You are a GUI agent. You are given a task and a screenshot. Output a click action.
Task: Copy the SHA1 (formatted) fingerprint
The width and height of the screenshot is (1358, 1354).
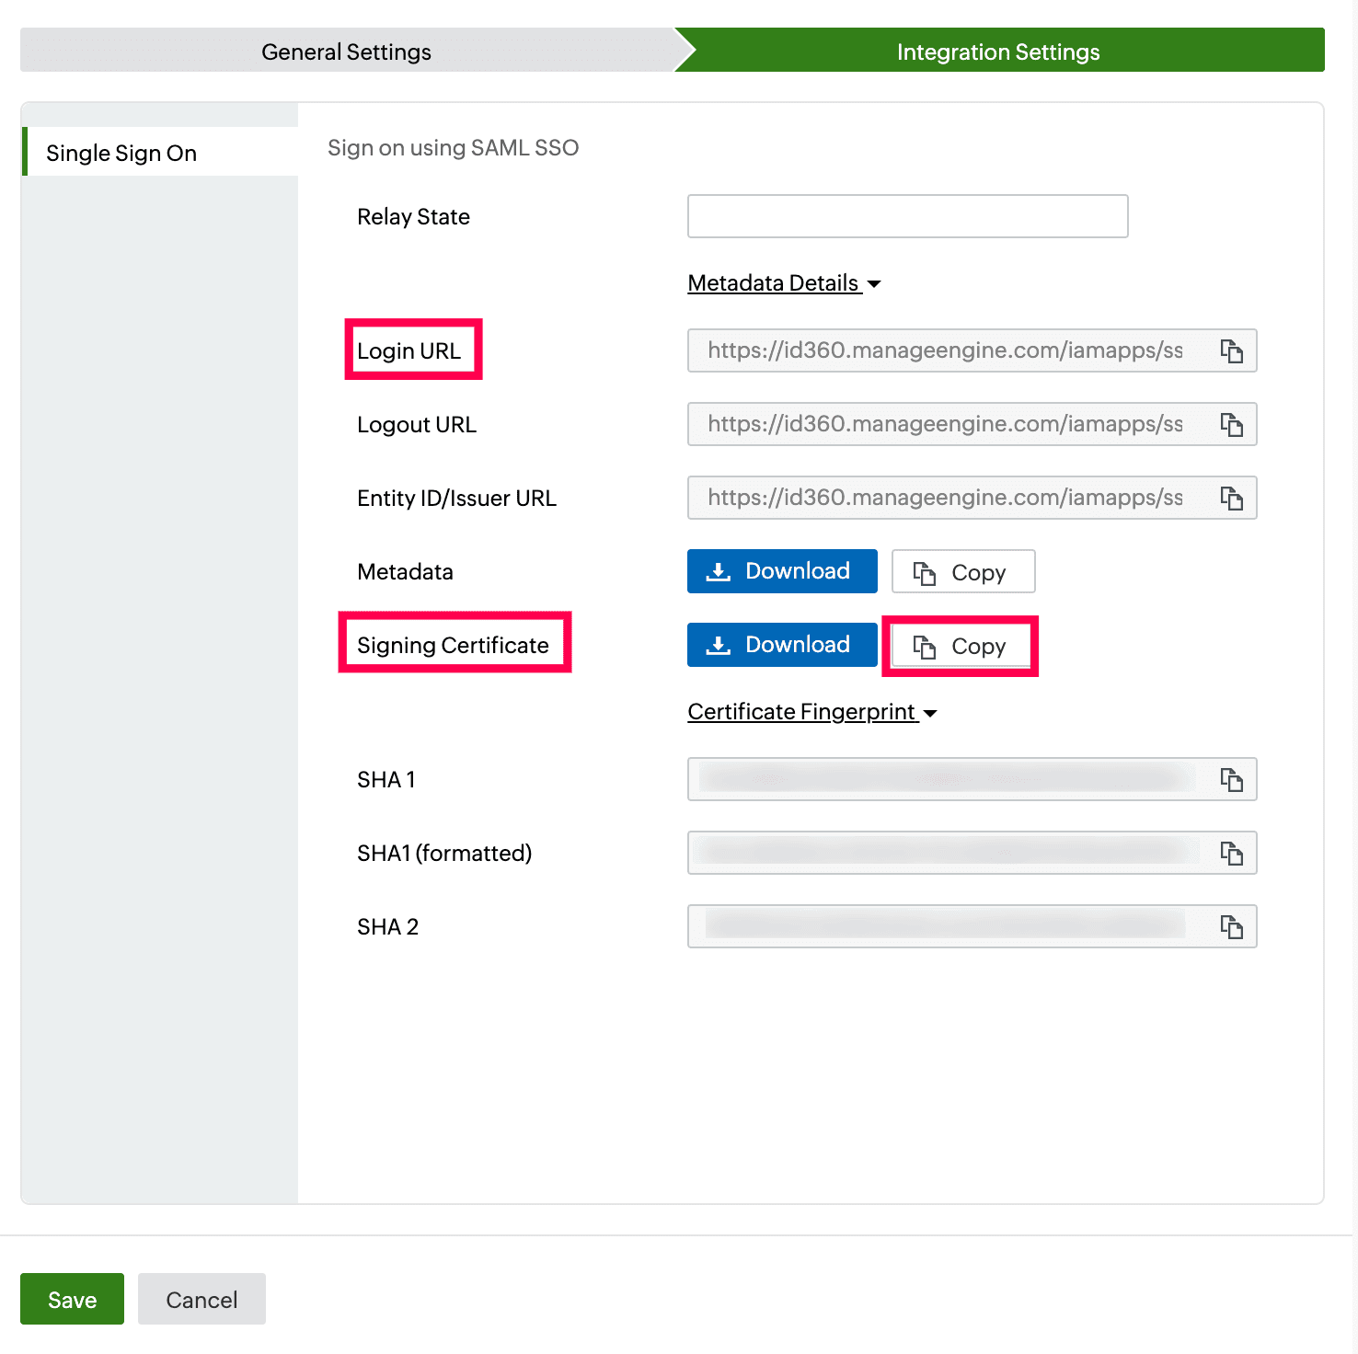[1232, 853]
